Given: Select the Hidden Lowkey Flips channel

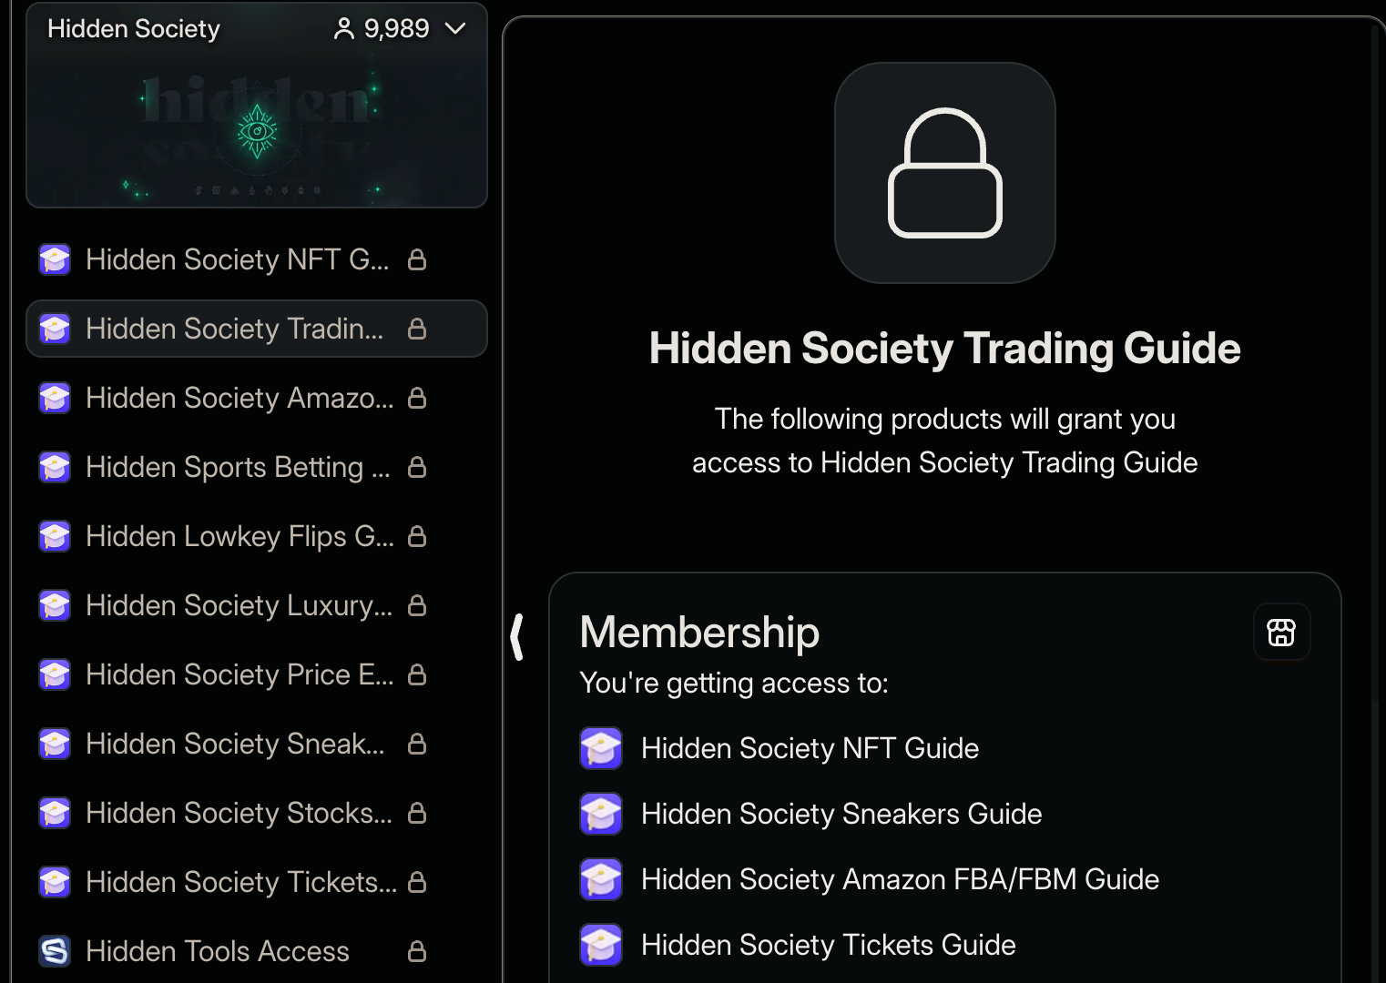Looking at the screenshot, I should [239, 536].
